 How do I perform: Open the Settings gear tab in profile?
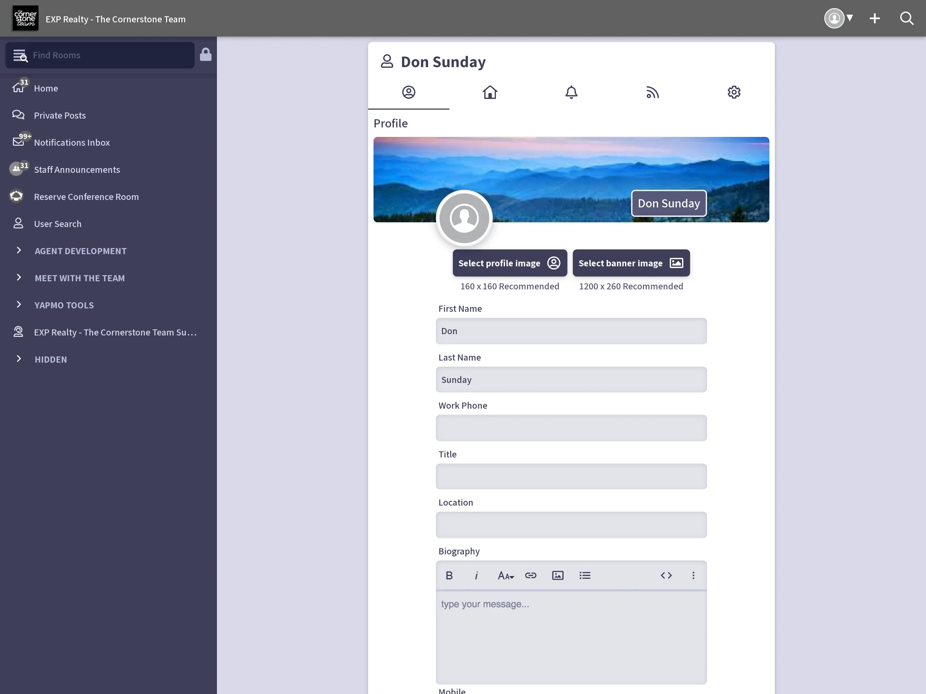click(x=733, y=92)
